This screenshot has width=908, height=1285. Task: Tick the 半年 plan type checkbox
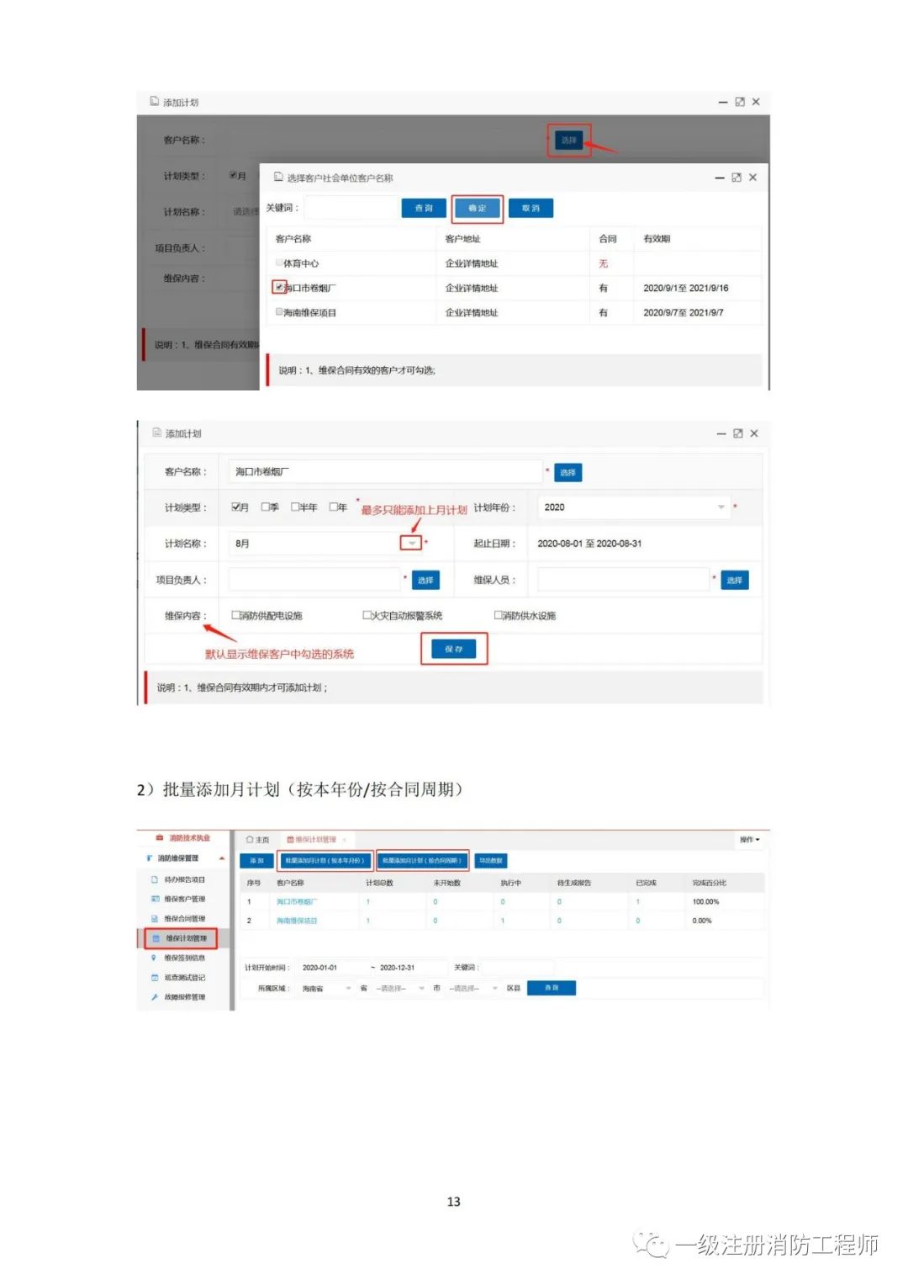(x=295, y=507)
